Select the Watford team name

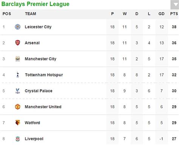tap(32, 123)
